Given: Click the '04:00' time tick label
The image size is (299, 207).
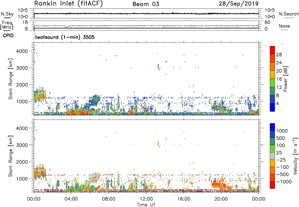Looking at the screenshot, I should (x=71, y=199).
